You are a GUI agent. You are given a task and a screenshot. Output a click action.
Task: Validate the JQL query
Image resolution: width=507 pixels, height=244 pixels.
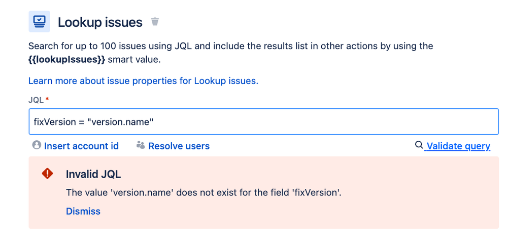tap(458, 146)
